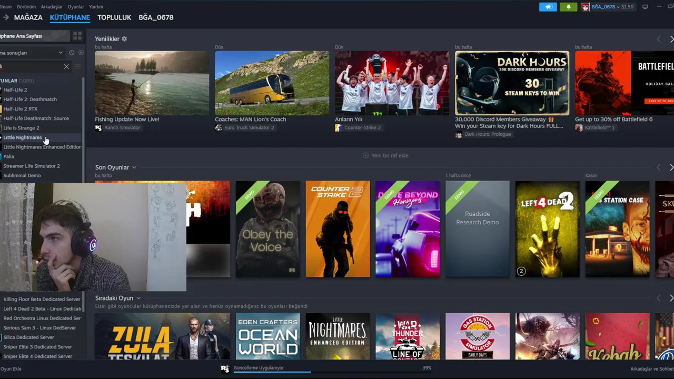The width and height of the screenshot is (674, 379).
Task: Expand the Son Oyunlar shelf dropdown
Action: tap(134, 167)
